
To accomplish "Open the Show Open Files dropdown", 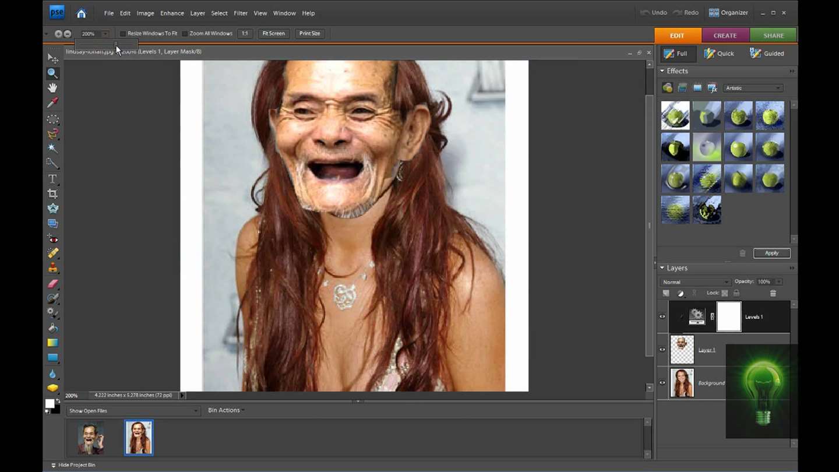I will [x=133, y=411].
